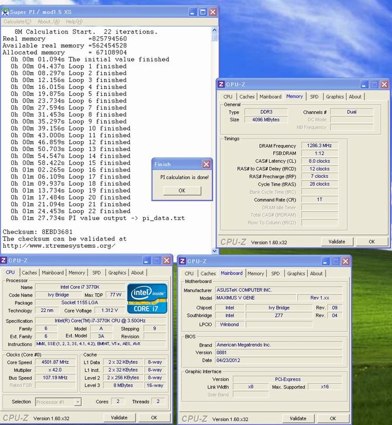Viewport: 392px width, 425px height.
Task: Open the About menu in Super PI
Action: 49,22
